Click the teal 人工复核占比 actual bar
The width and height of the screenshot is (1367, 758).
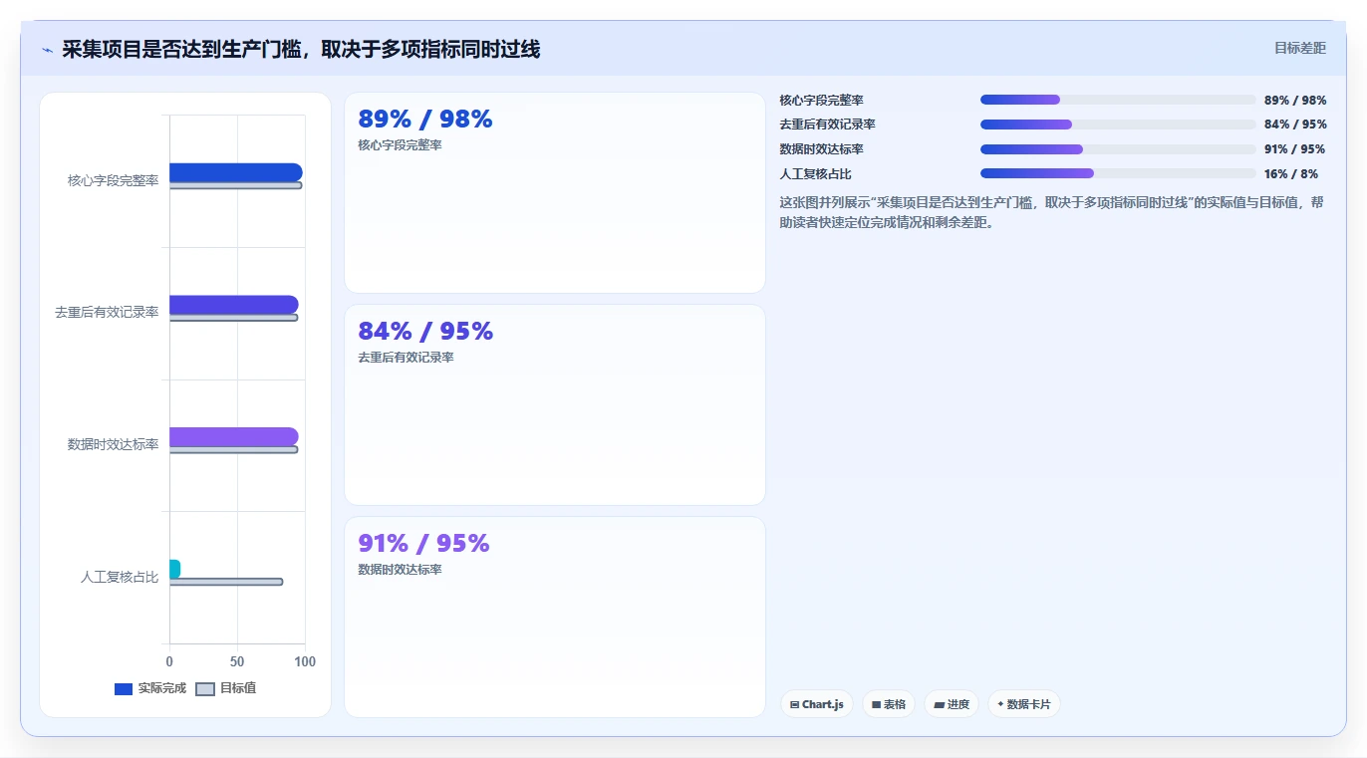(174, 569)
